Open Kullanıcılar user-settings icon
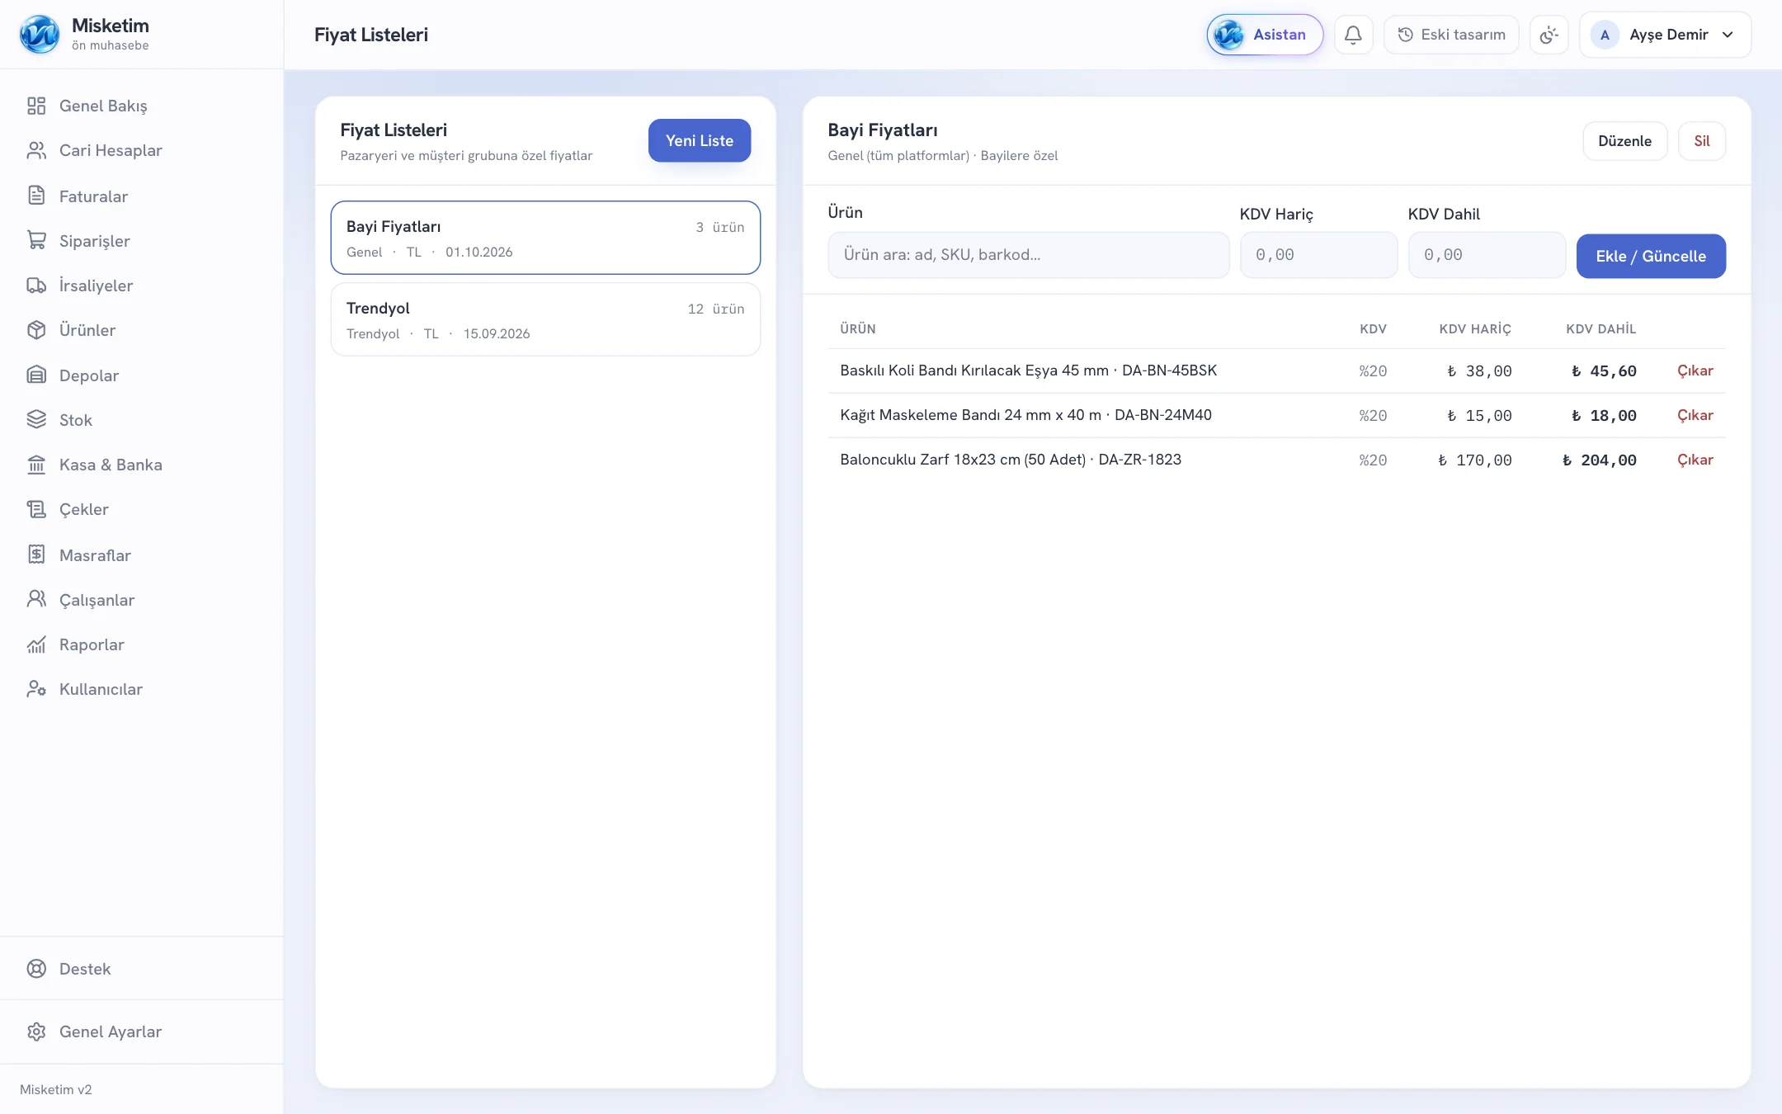The height and width of the screenshot is (1114, 1782). [36, 689]
